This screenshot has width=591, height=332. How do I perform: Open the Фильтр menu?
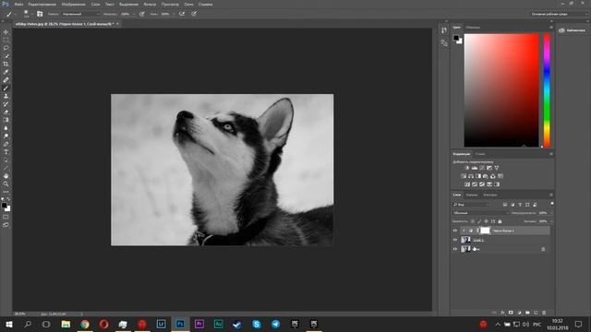point(150,5)
